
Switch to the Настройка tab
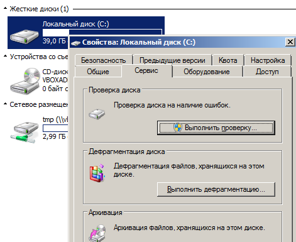click(x=268, y=60)
